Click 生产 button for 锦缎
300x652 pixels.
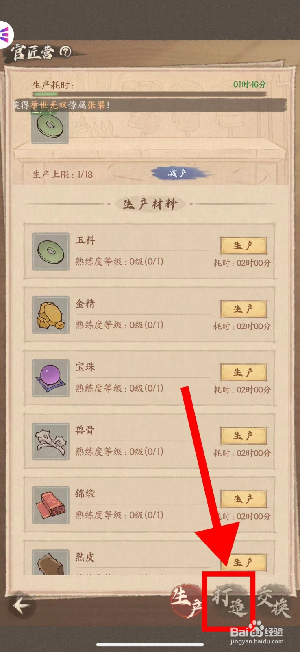click(x=243, y=499)
